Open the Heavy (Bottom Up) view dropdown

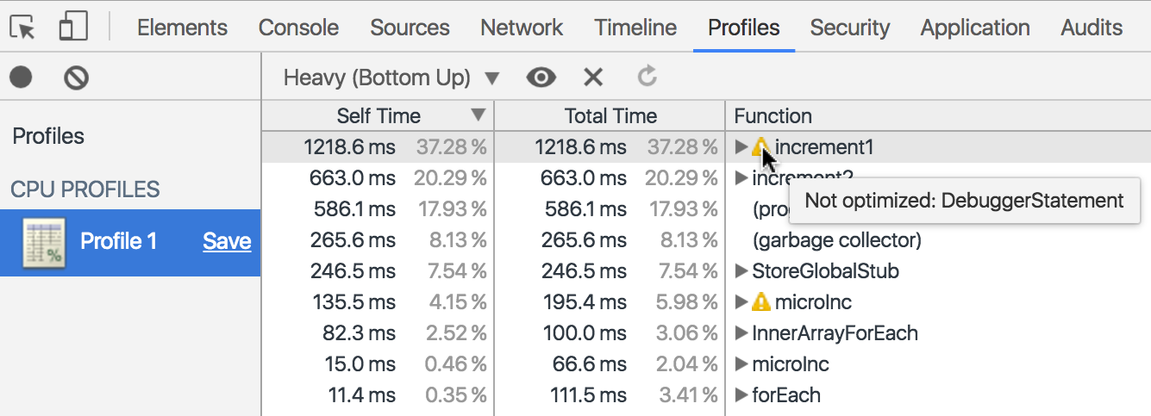[x=391, y=78]
